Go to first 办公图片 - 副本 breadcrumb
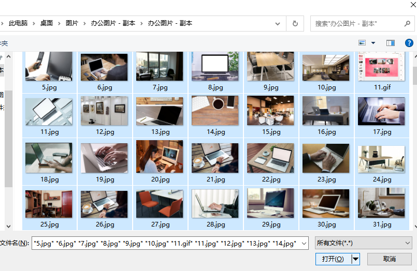The height and width of the screenshot is (271, 417). tap(113, 23)
